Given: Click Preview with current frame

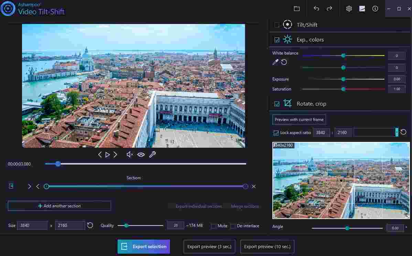Looking at the screenshot, I should click(x=299, y=119).
